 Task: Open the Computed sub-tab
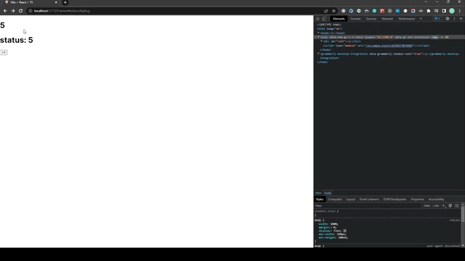pyautogui.click(x=335, y=200)
